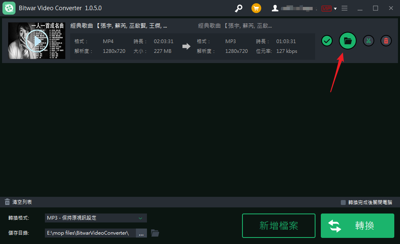Open the shopping cart purchase icon
Viewport: 400px width, 244px height.
coord(256,8)
